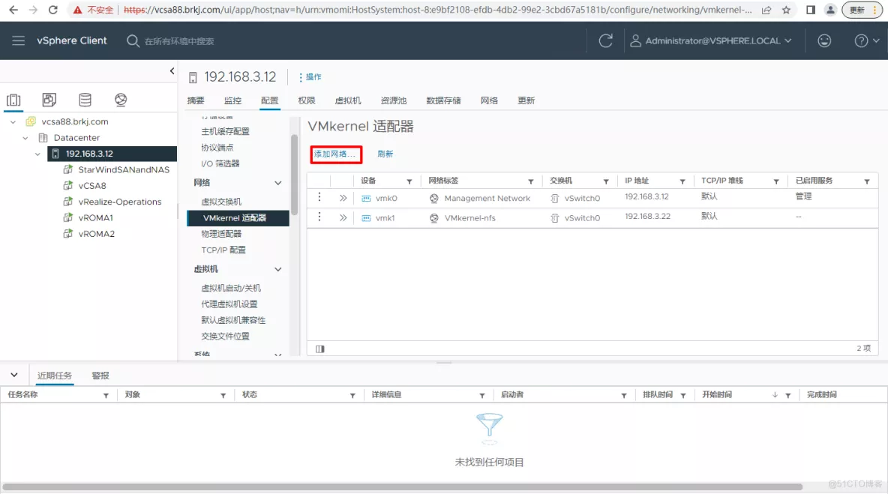Collapse the 192.168.3.12 host node
This screenshot has height=494, width=888.
(x=38, y=154)
